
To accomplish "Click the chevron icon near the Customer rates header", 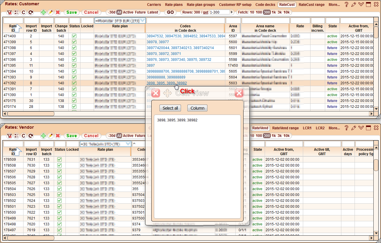I will click(x=361, y=4).
